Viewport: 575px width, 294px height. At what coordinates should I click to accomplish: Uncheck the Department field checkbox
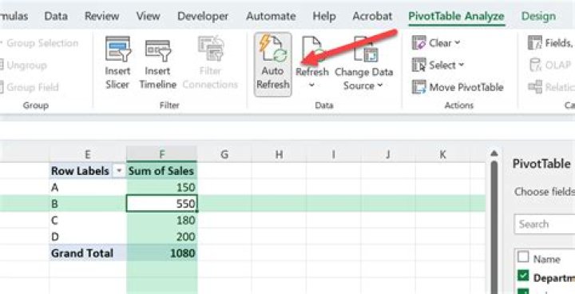(522, 276)
